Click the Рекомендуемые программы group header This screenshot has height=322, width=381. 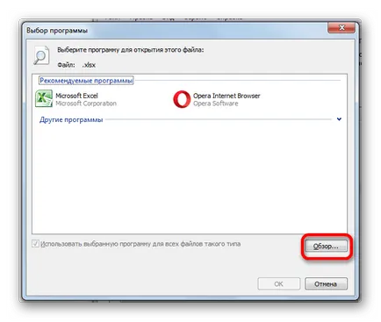tap(86, 81)
